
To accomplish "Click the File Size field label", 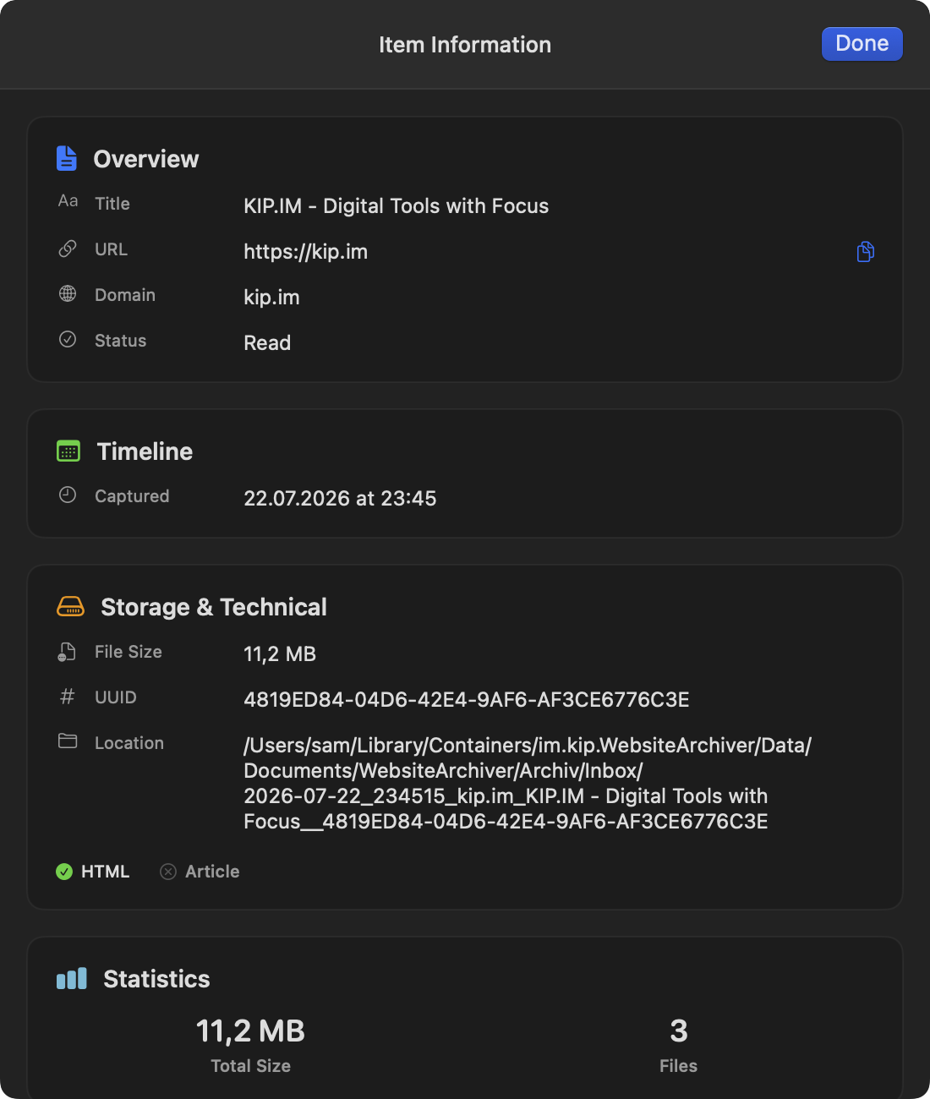I will (129, 652).
